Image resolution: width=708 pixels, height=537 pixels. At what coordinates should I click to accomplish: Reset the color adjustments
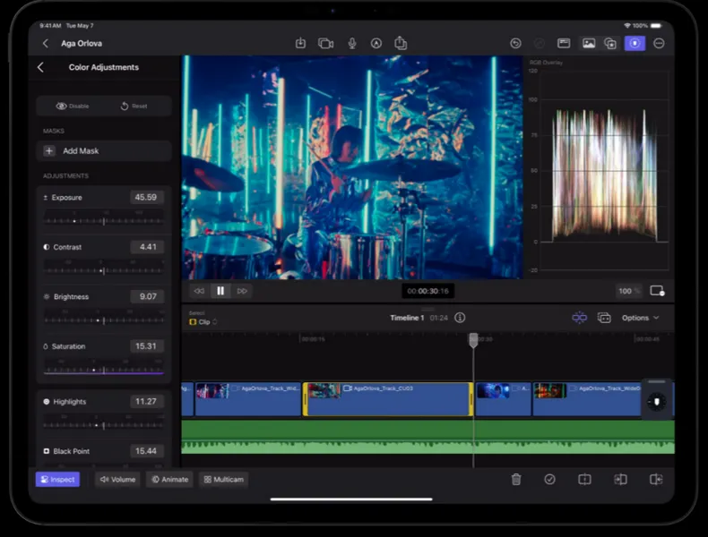pyautogui.click(x=134, y=106)
